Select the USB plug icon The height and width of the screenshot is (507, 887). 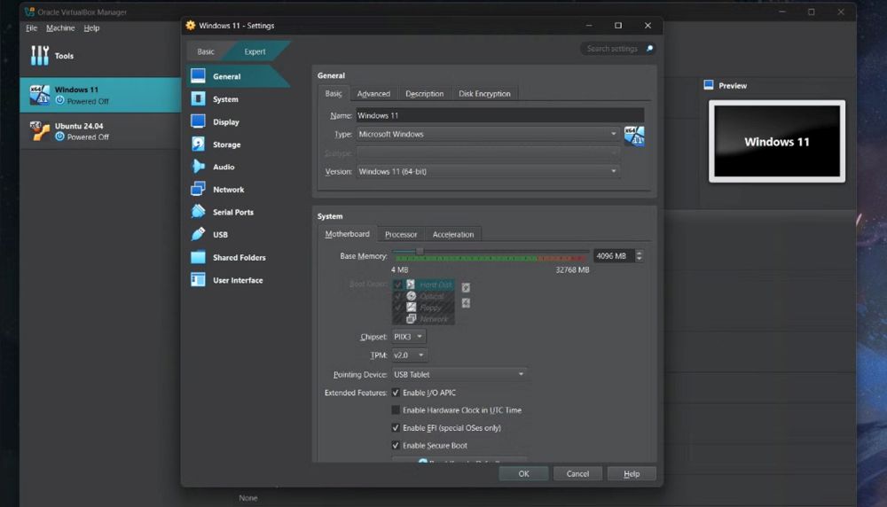point(198,235)
